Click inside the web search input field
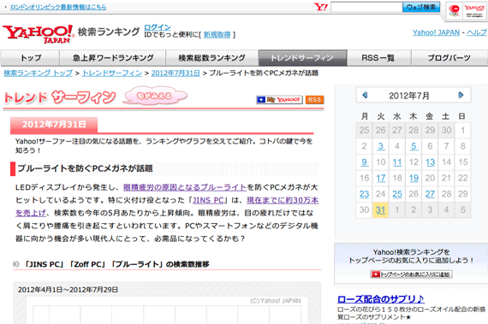Screen dimensions: 488x324 pyautogui.click(x=366, y=7)
